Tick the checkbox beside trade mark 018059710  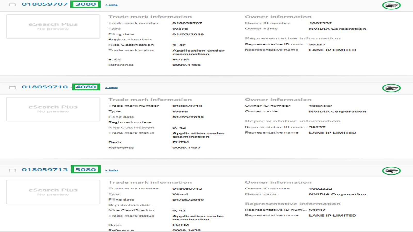(x=12, y=87)
